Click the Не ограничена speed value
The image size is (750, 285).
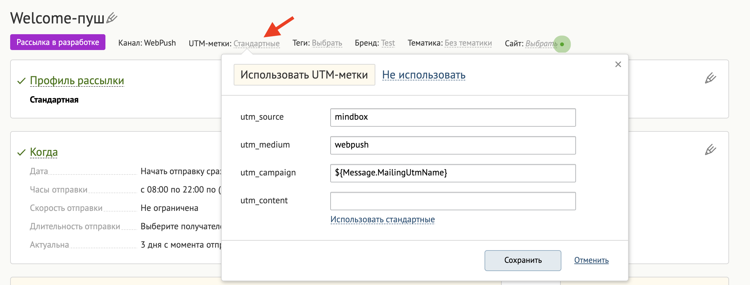[x=170, y=208]
